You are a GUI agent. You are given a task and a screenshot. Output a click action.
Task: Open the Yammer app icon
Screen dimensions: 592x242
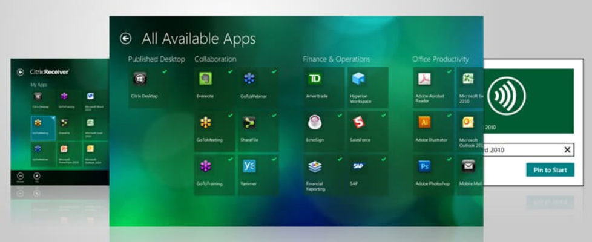249,166
